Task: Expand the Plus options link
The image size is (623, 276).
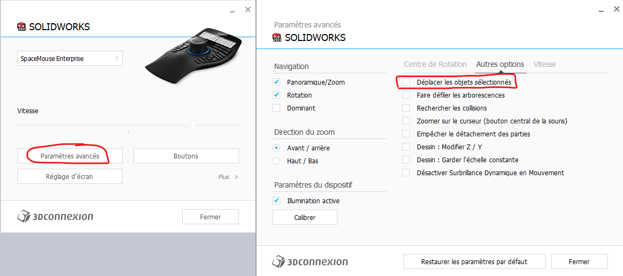Action: [228, 177]
